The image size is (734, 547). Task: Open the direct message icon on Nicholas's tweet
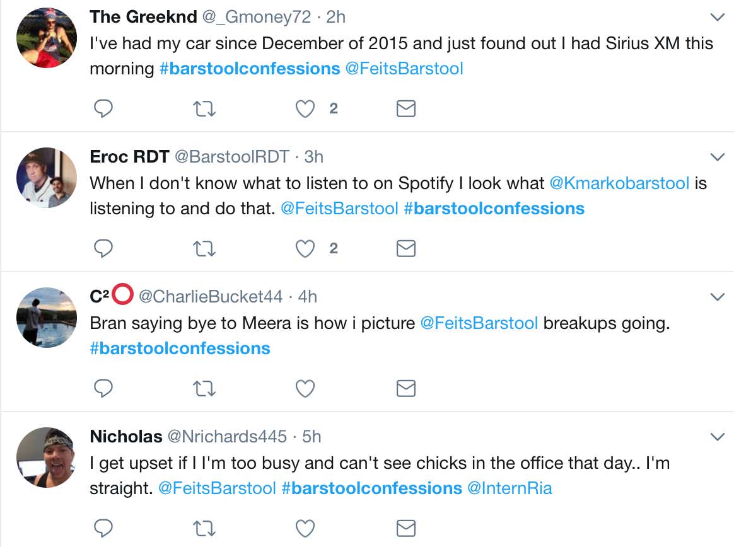click(405, 528)
